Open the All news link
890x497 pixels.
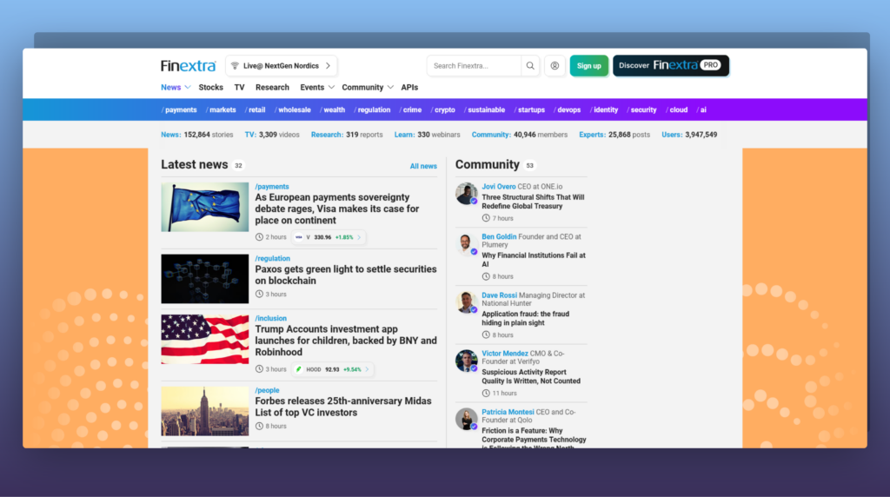pos(423,166)
